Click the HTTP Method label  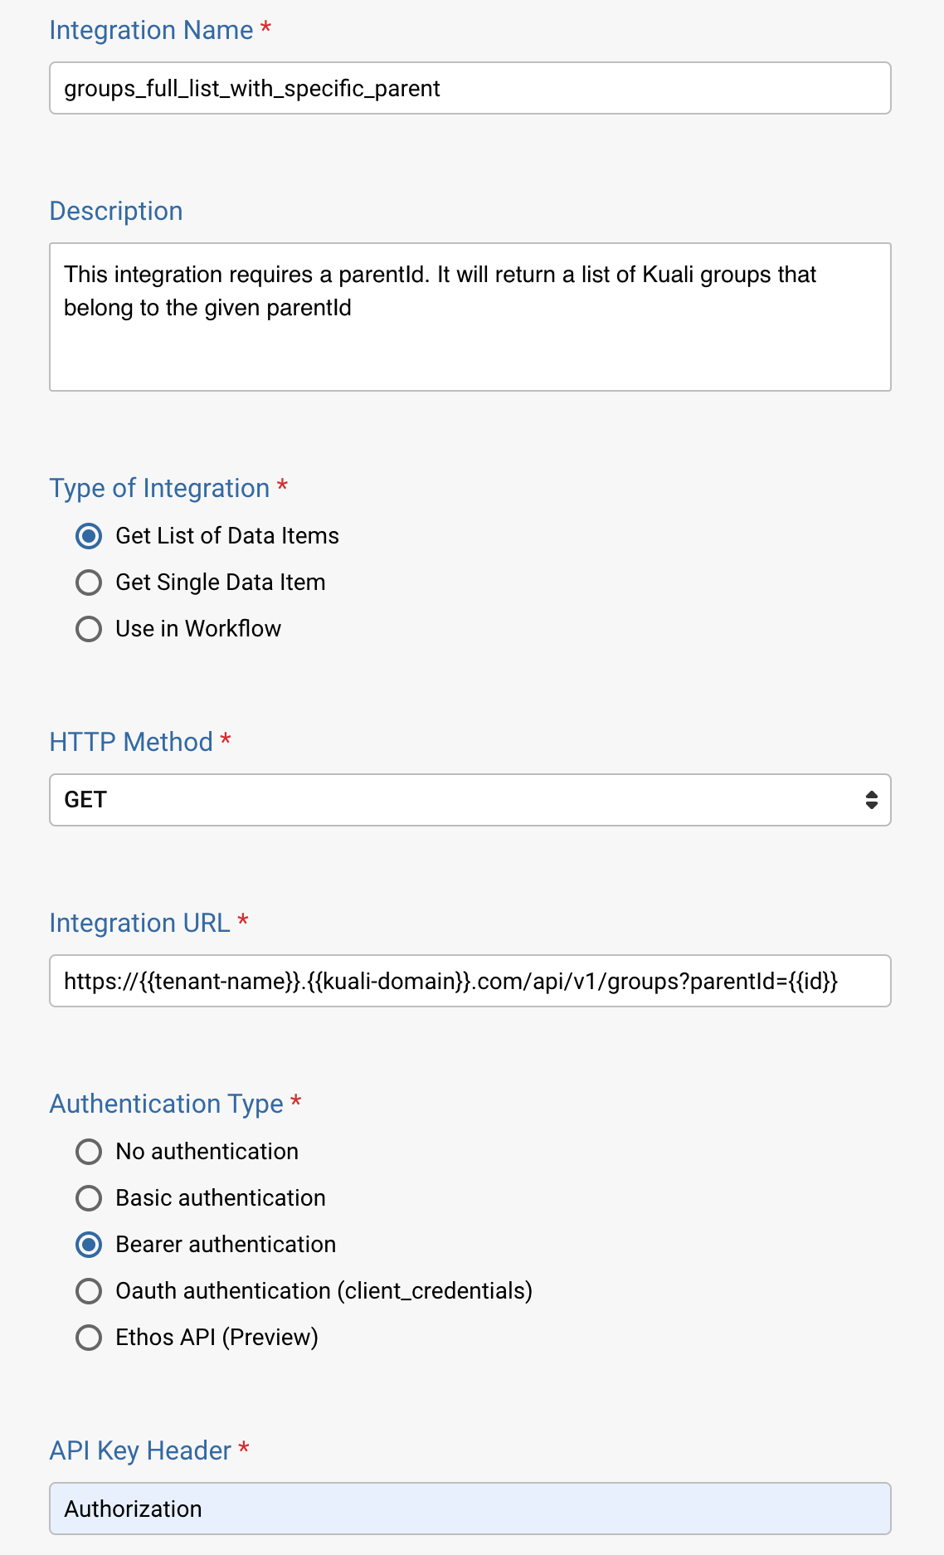(131, 742)
